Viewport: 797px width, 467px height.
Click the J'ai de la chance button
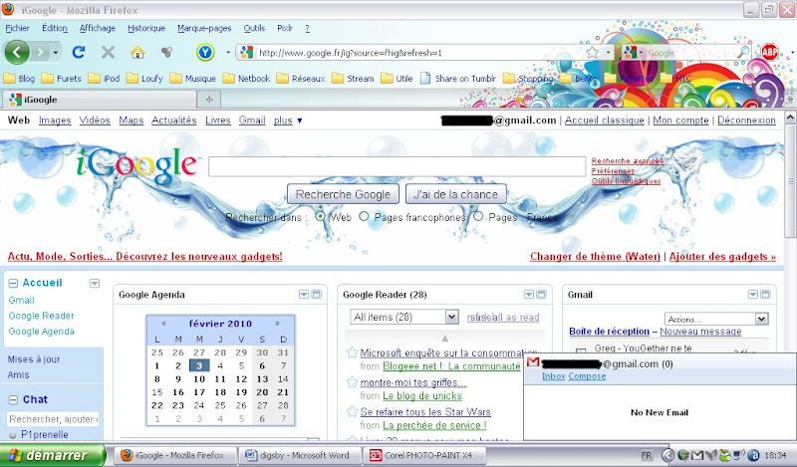coord(456,194)
